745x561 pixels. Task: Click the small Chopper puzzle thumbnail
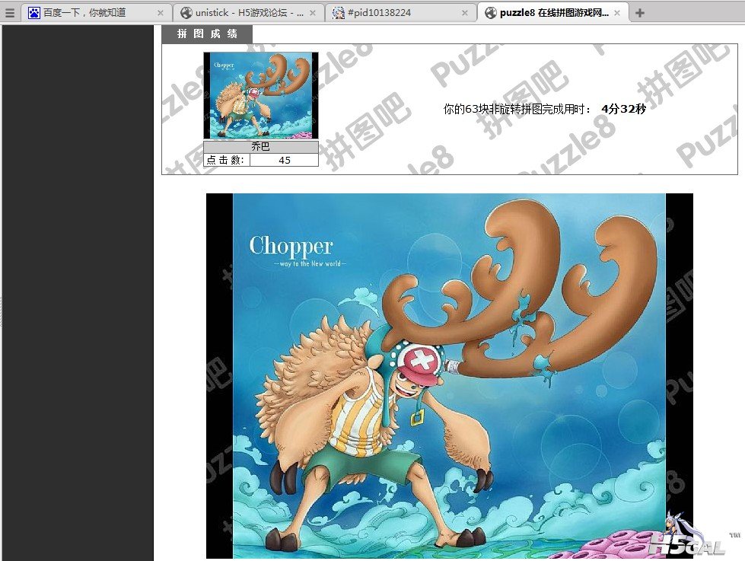click(x=260, y=95)
